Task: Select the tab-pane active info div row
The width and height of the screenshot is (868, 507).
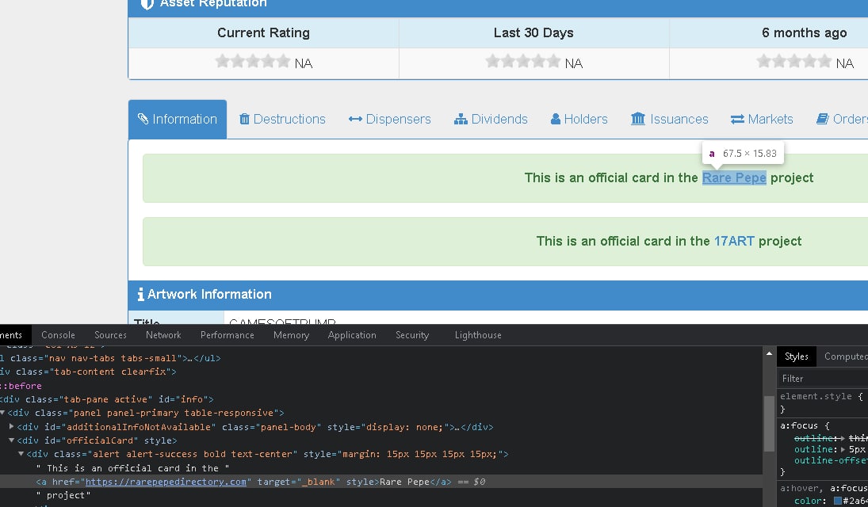Action: tap(380, 399)
